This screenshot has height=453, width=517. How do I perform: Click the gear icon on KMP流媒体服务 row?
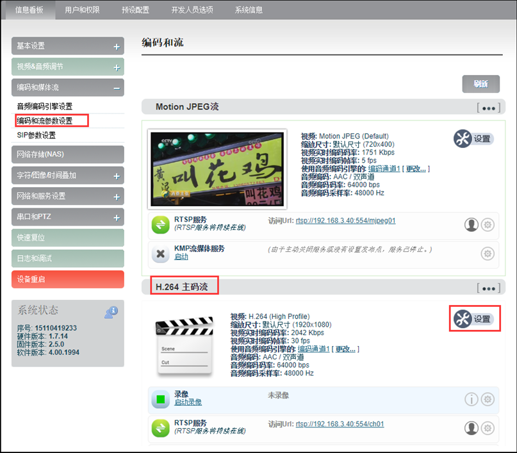click(x=488, y=254)
